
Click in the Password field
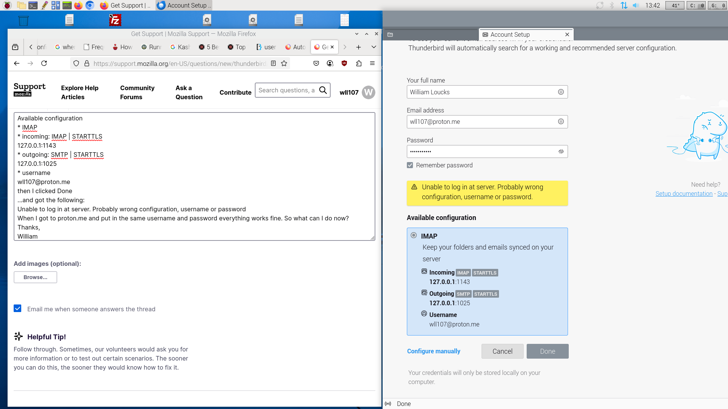coord(487,151)
